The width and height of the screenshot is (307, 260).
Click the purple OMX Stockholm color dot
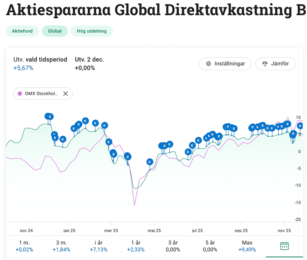coord(20,94)
